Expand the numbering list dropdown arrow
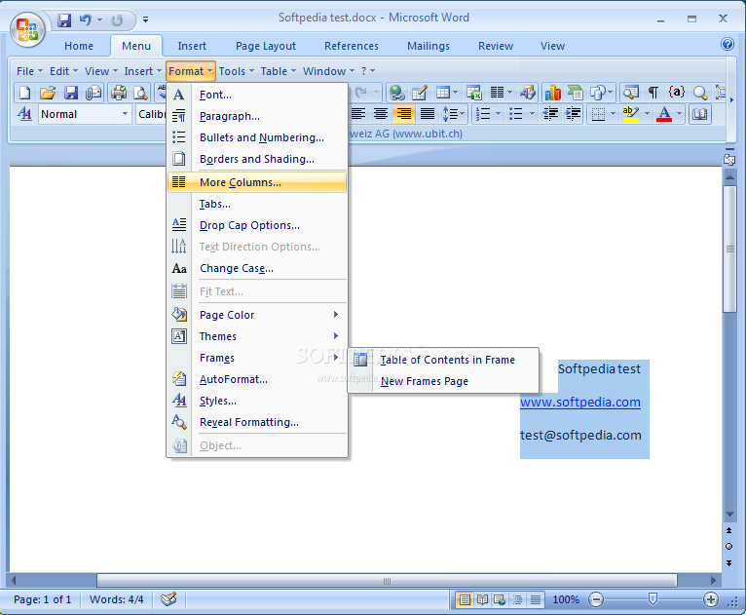The image size is (746, 615). pos(498,114)
